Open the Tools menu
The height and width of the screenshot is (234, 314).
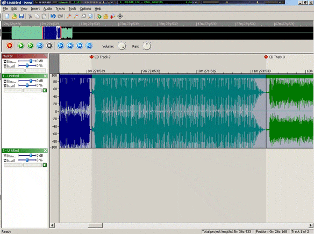[x=72, y=9]
